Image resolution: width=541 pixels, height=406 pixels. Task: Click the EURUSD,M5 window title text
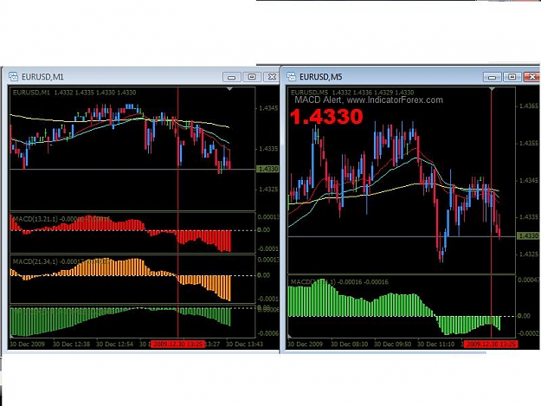[320, 77]
